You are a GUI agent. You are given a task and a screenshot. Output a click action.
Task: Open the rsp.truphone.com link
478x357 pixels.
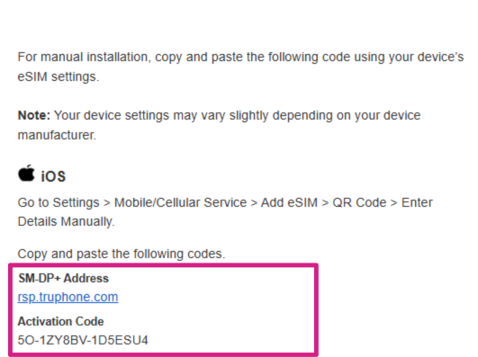68,298
